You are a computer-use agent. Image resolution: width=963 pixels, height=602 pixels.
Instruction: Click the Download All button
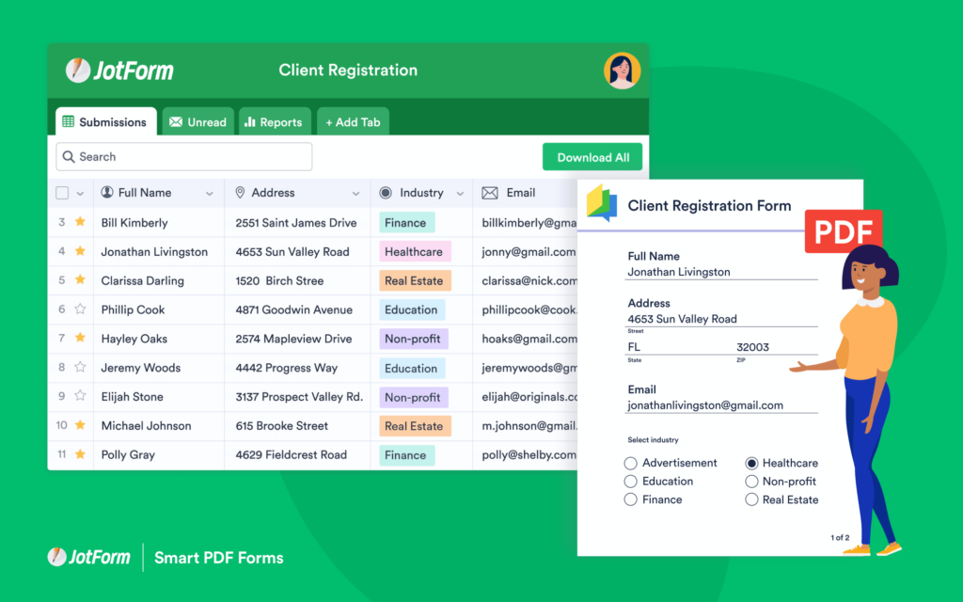point(592,157)
